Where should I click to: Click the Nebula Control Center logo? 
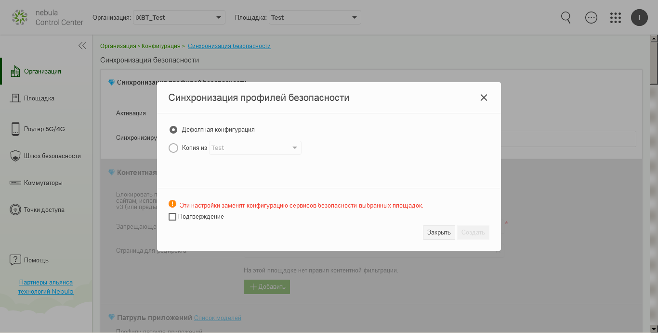click(47, 17)
